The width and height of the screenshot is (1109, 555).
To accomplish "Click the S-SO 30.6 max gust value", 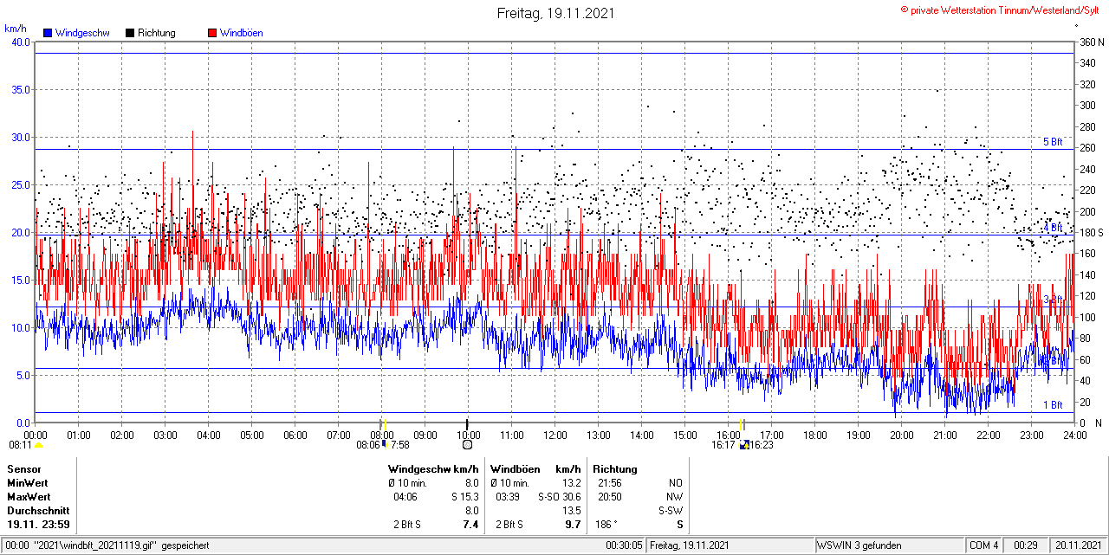I will 560,496.
